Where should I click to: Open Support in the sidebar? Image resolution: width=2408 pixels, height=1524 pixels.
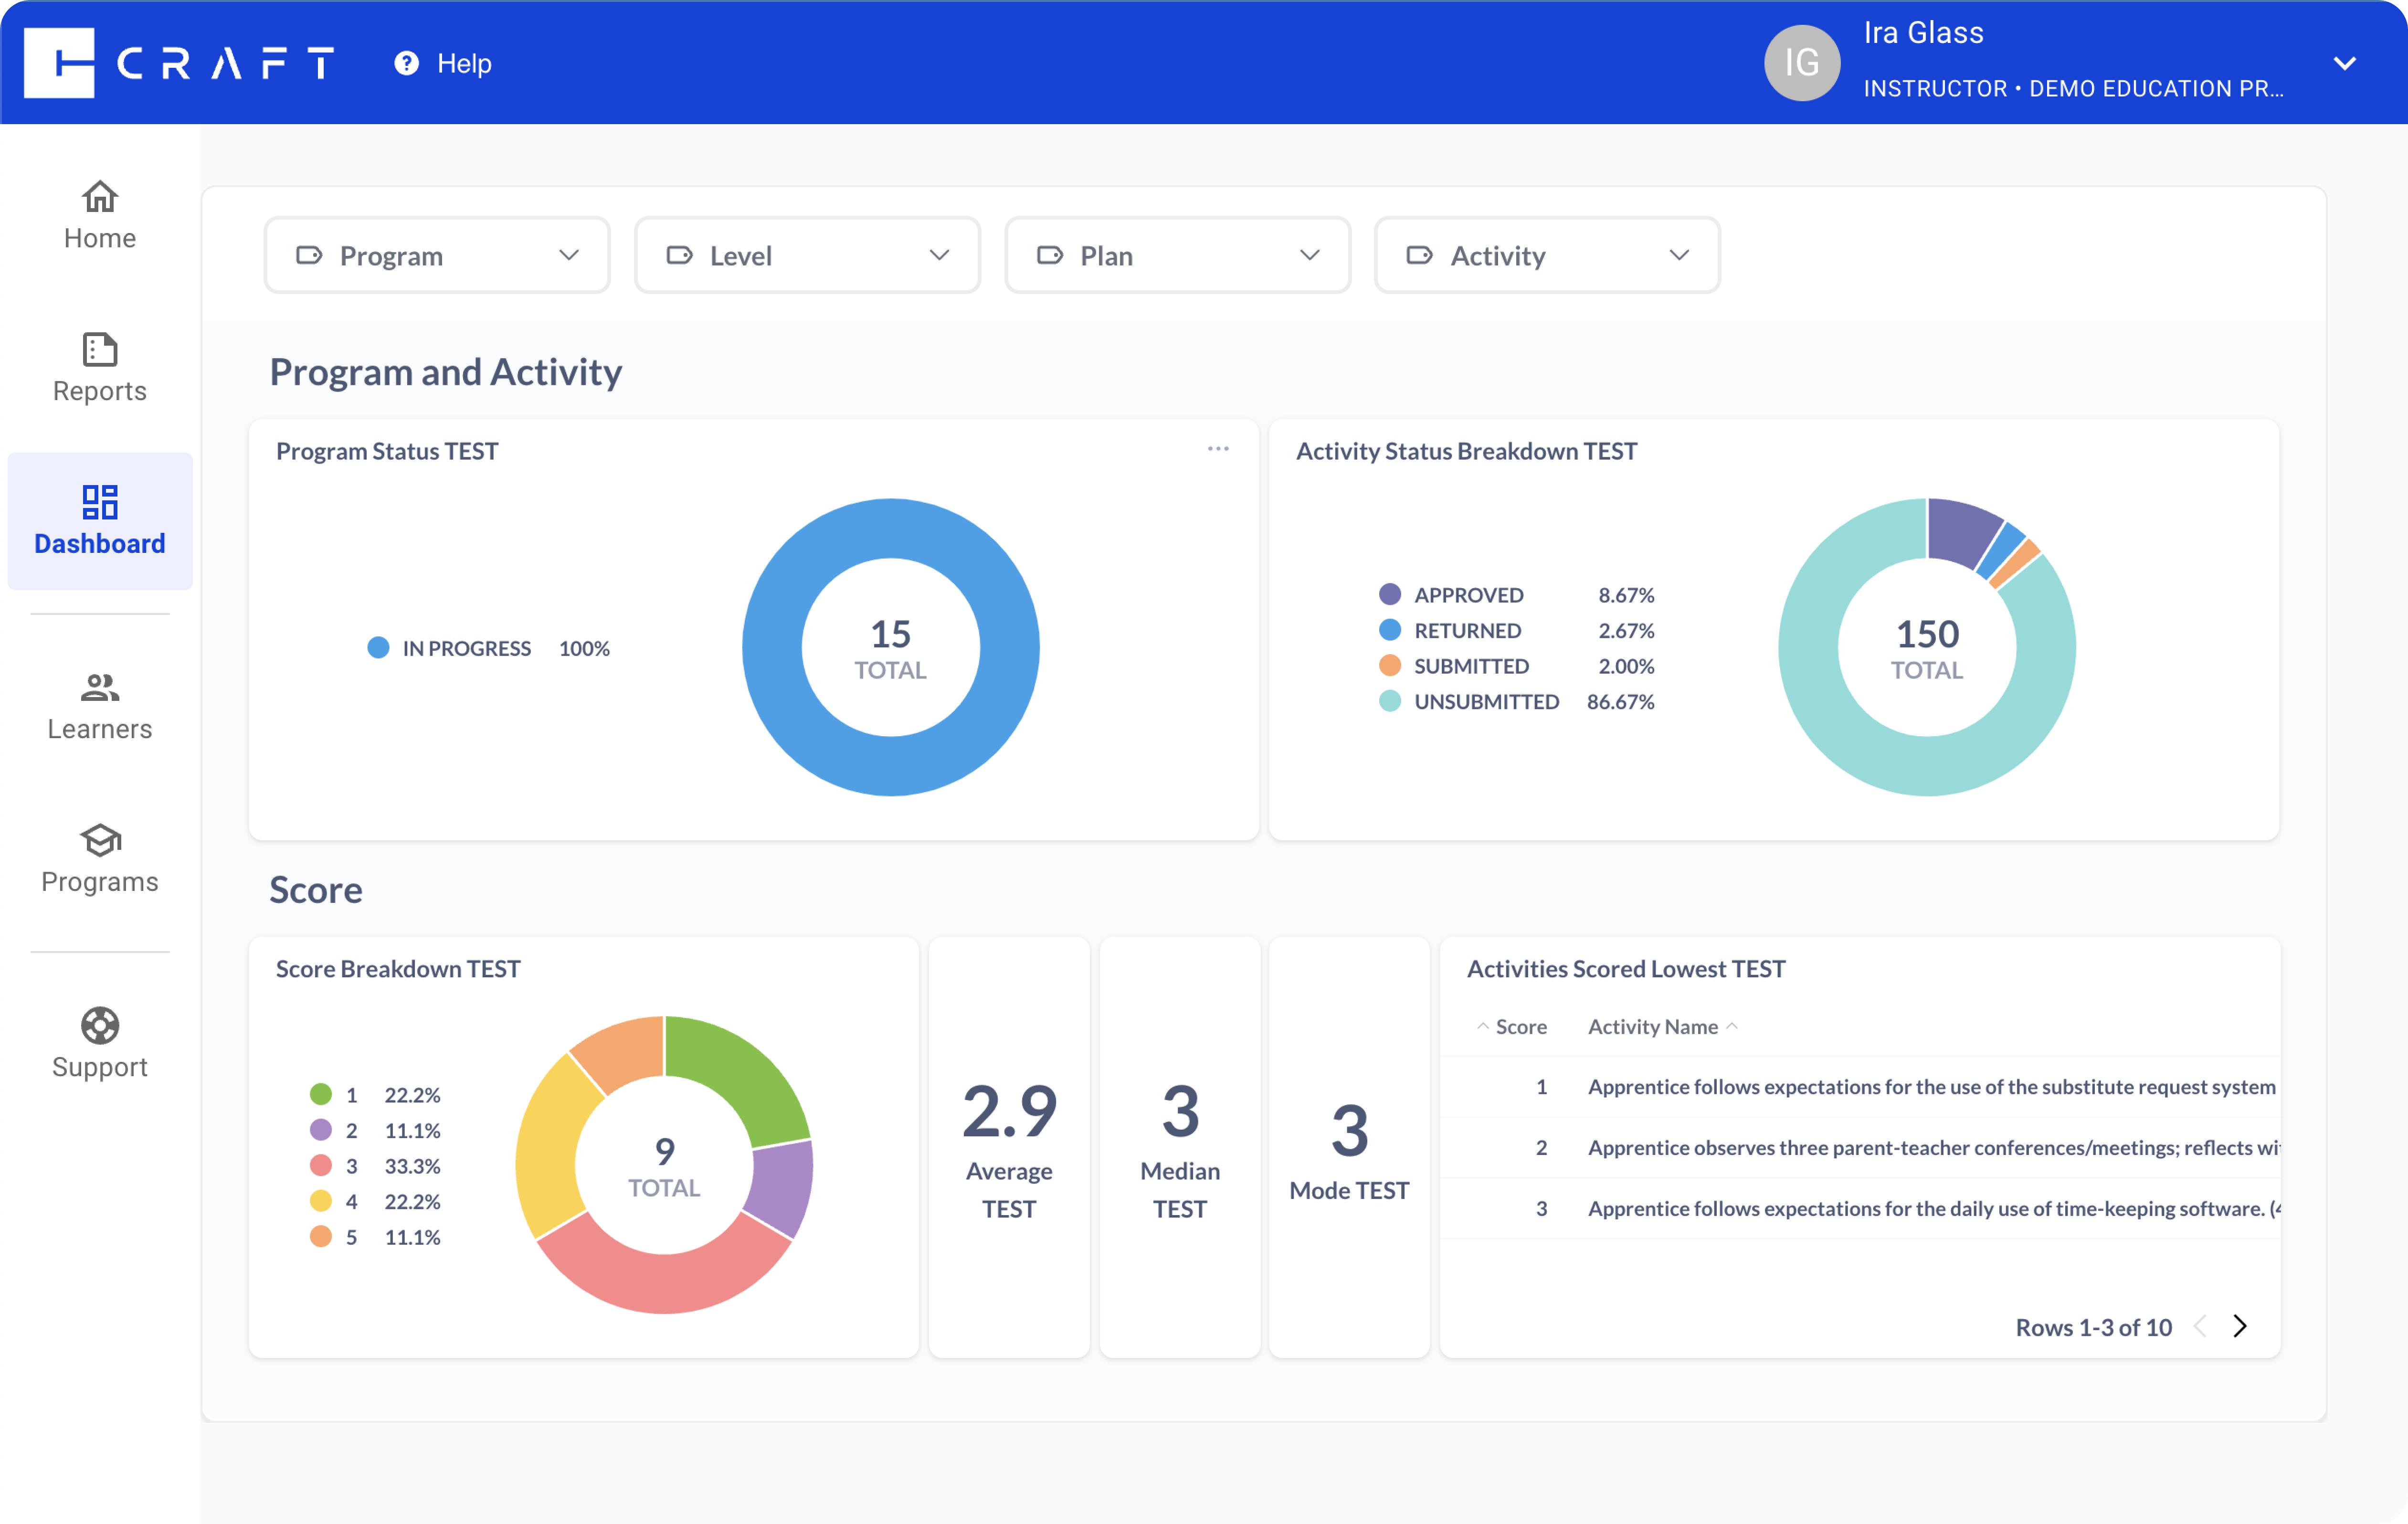(100, 1044)
